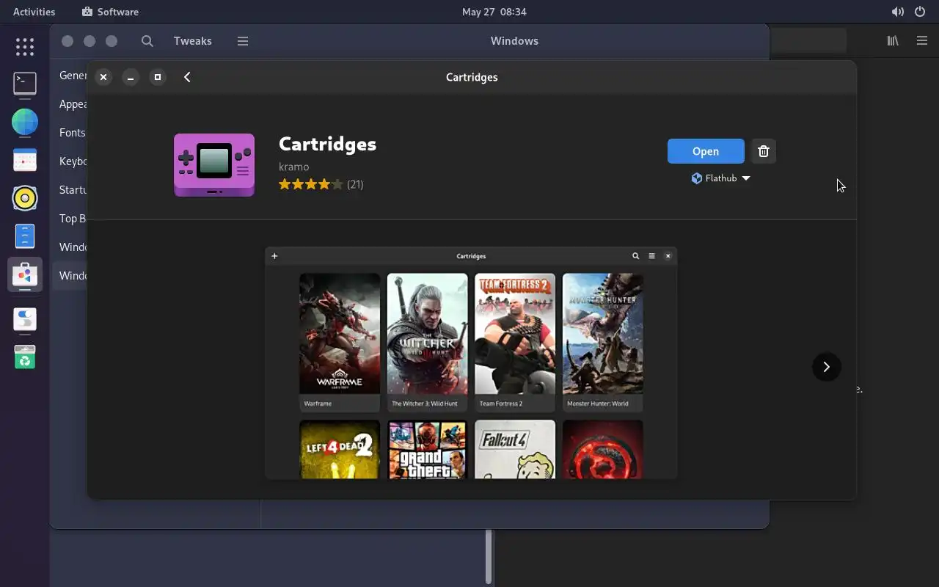This screenshot has height=587, width=939.
Task: Click the Cartridges screenshot preview
Action: click(x=471, y=363)
